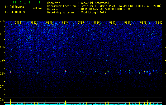This screenshot has height=105, width=166.
Task: Click the observer name Masayuki Kobayashi
Action: [95, 3]
